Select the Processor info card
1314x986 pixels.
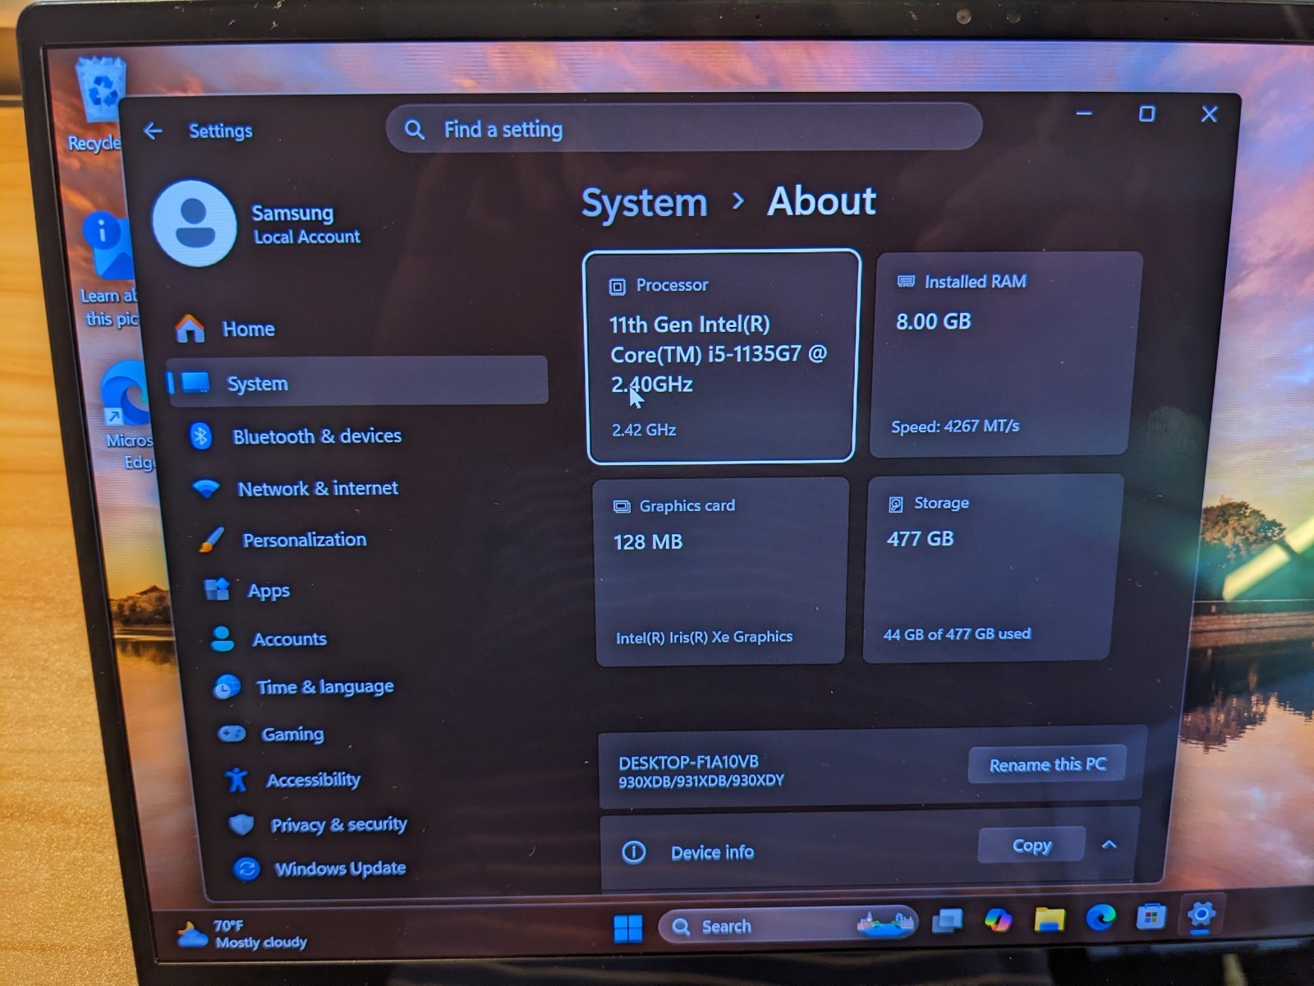[x=722, y=356]
